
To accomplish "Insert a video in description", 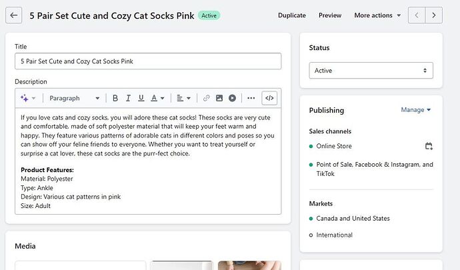I will pyautogui.click(x=232, y=98).
